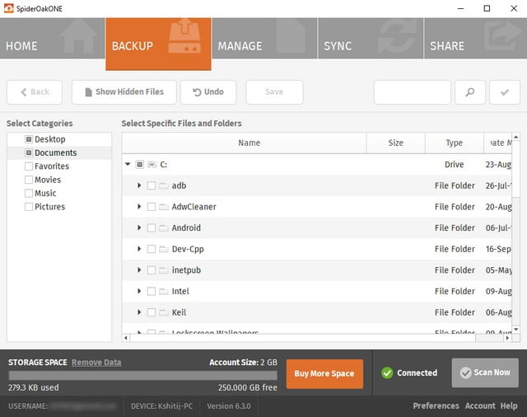Click the Android folder icon
This screenshot has height=417, width=527.
point(164,228)
